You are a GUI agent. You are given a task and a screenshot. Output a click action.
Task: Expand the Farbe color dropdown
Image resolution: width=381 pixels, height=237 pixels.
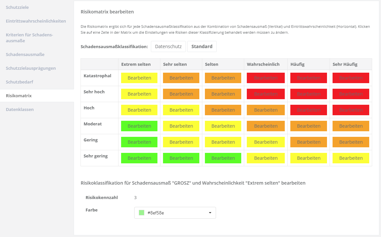(175, 213)
